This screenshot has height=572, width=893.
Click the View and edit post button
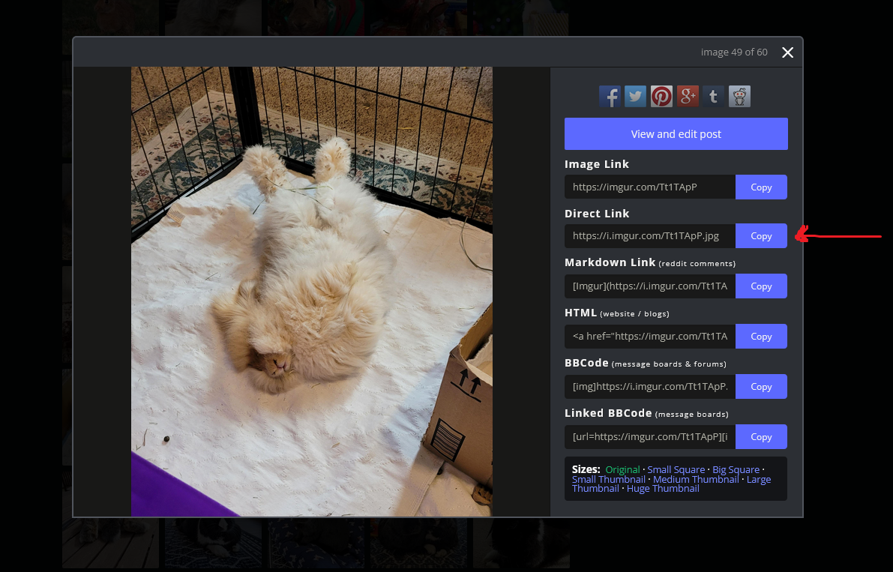(x=676, y=134)
